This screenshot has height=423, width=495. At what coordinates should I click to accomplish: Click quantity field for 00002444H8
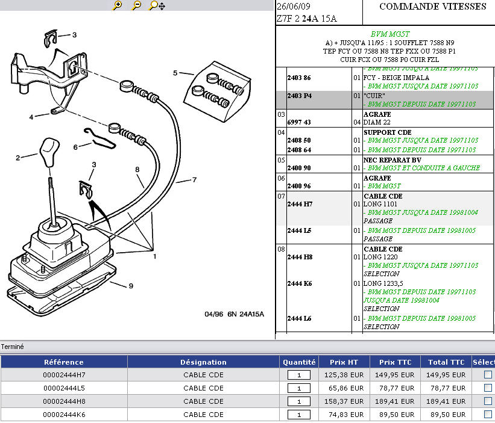pos(299,401)
